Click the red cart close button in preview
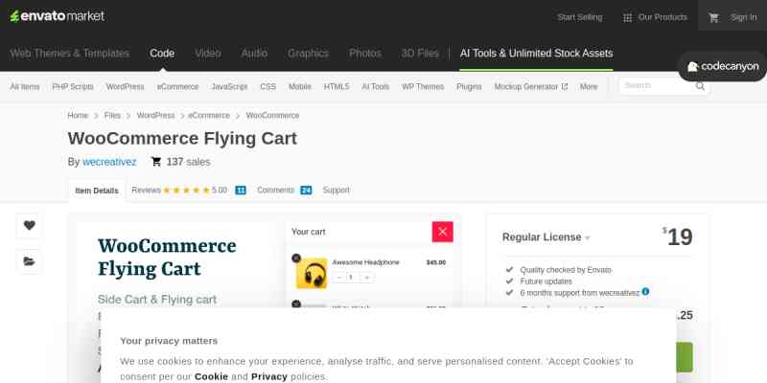The width and height of the screenshot is (767, 383). [442, 232]
